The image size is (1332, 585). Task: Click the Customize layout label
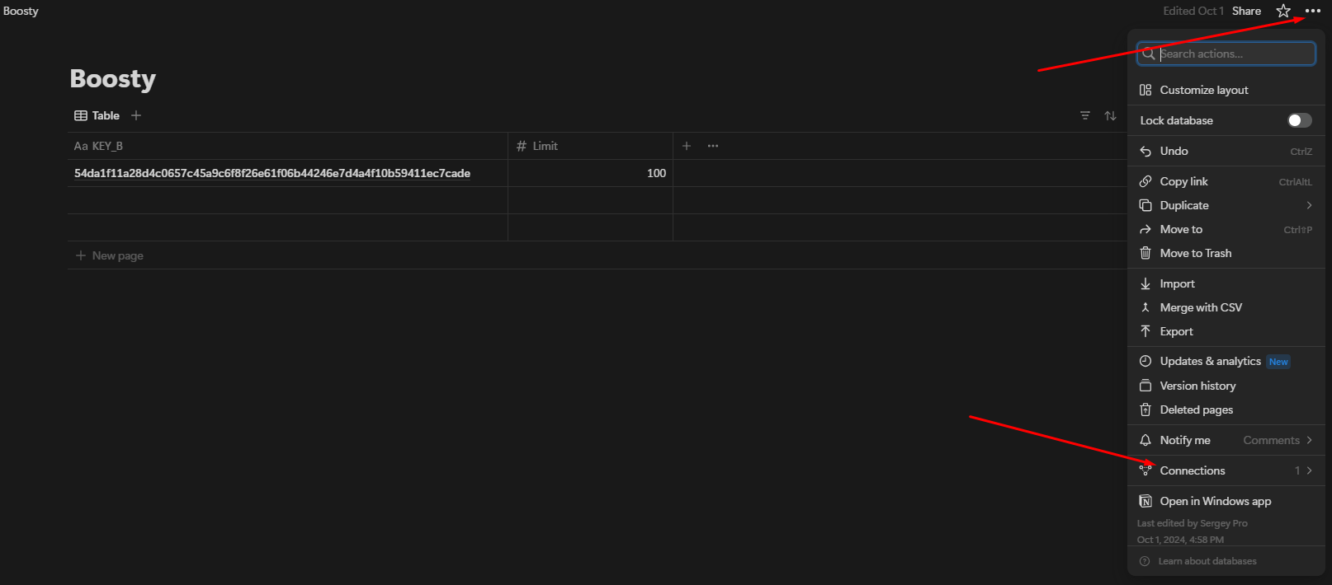1204,90
